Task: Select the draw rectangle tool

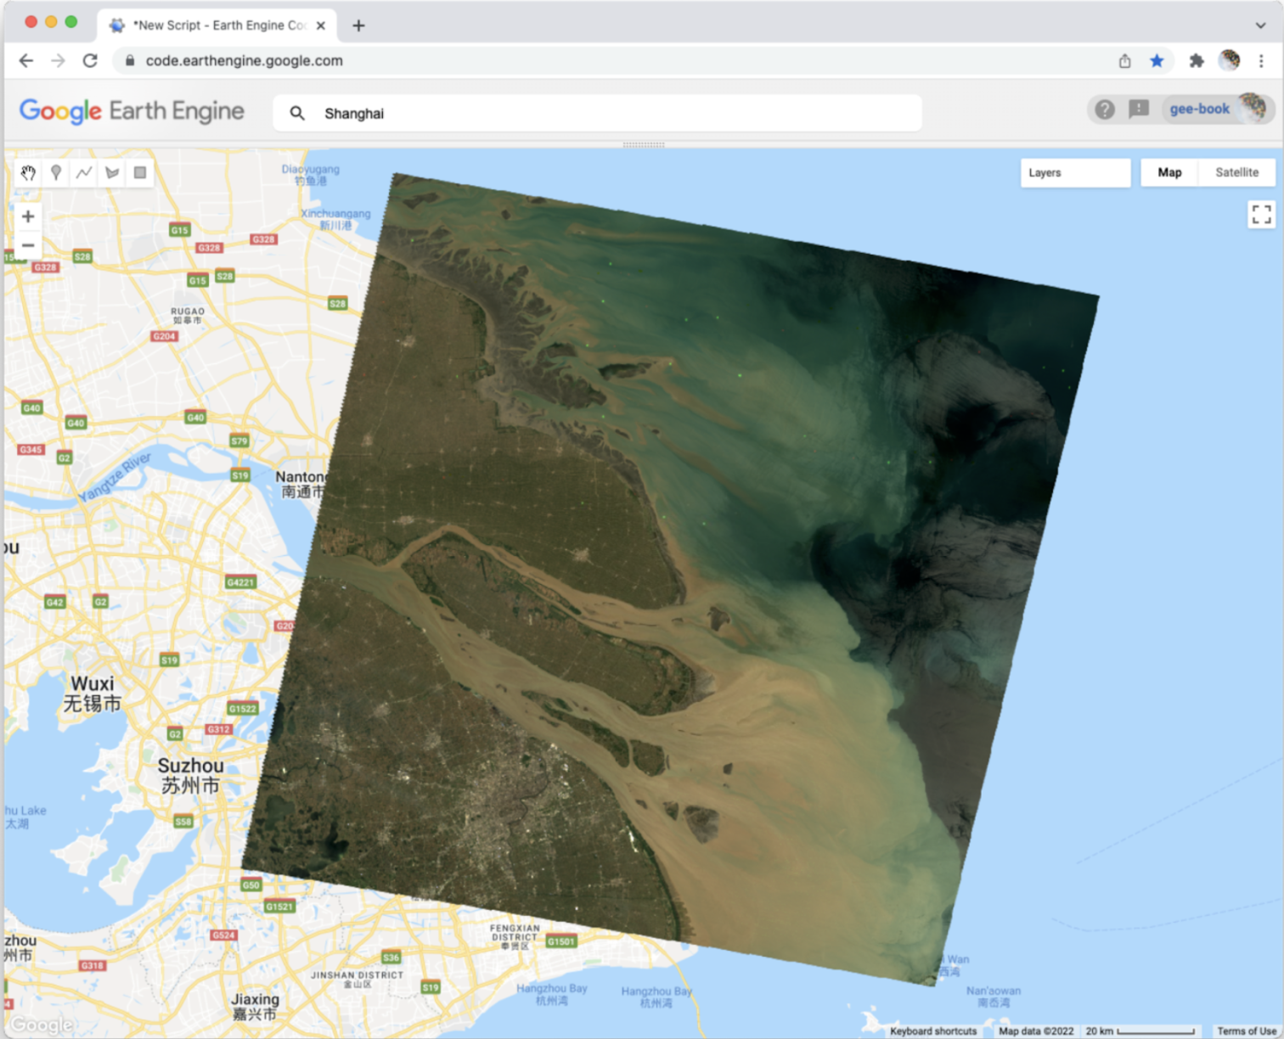Action: pyautogui.click(x=140, y=173)
